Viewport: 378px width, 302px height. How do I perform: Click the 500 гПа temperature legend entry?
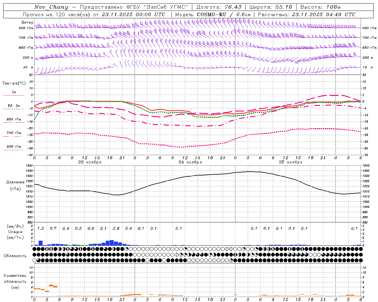coord(14,146)
